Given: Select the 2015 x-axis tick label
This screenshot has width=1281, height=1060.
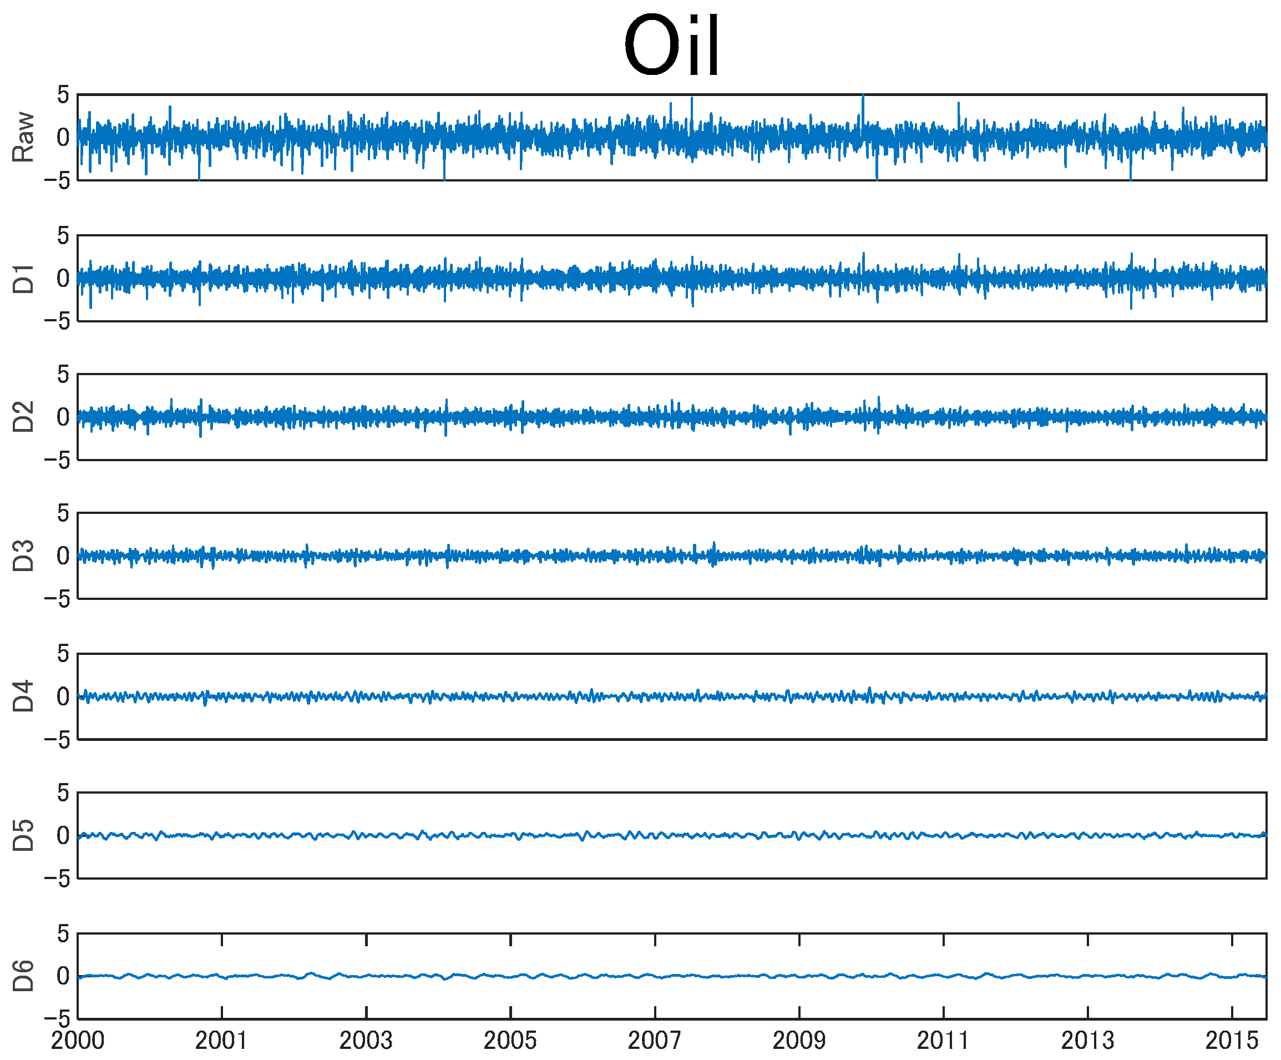Looking at the screenshot, I should tap(1232, 1041).
